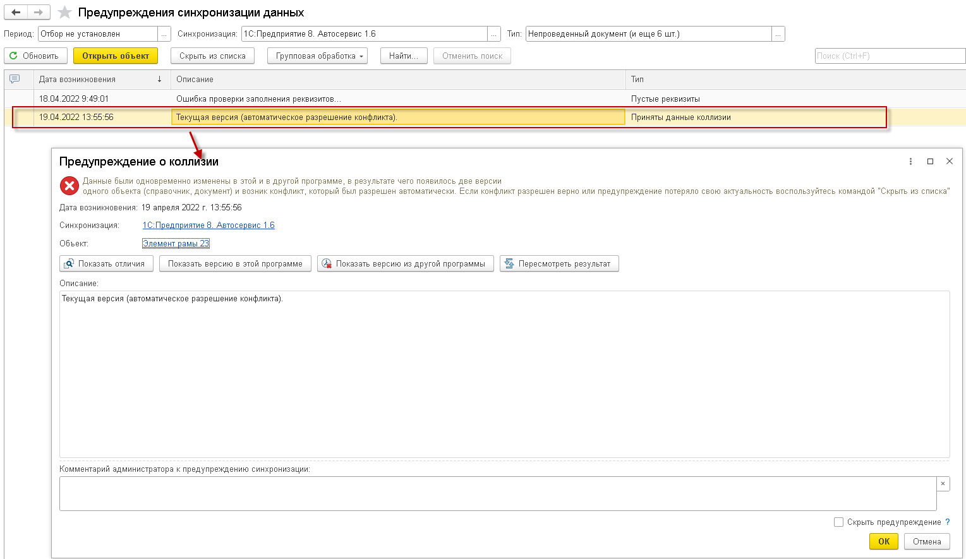Add page to favorites star
Screen dimensions: 966x559
(x=64, y=13)
